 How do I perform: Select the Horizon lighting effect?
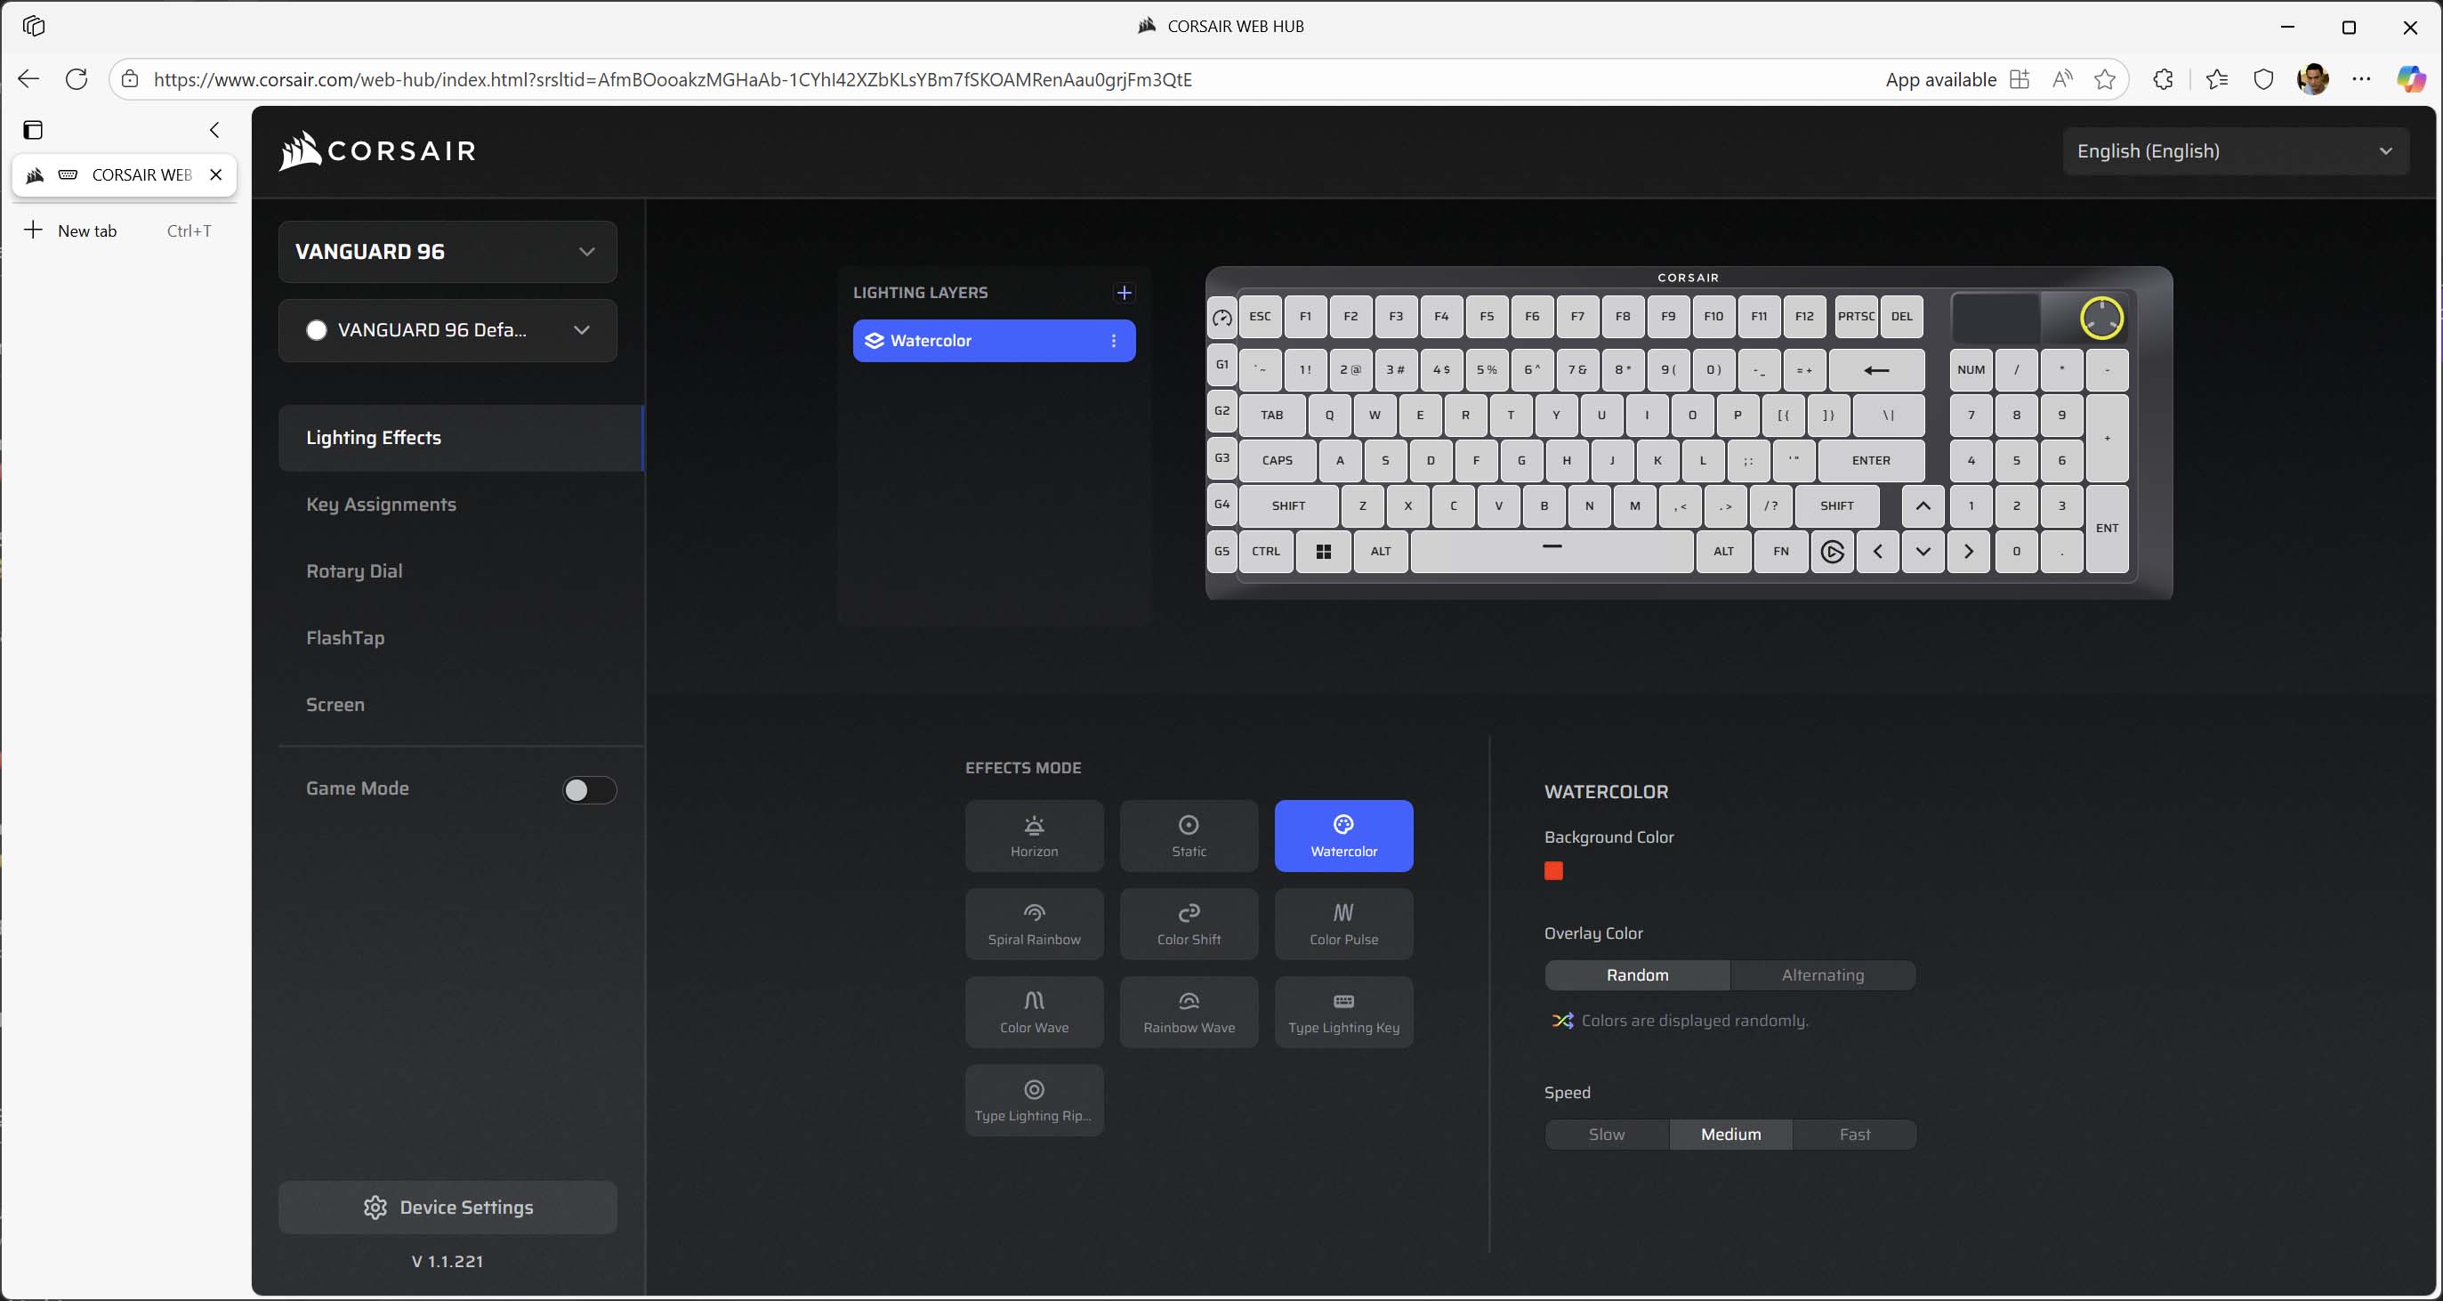[x=1034, y=835]
